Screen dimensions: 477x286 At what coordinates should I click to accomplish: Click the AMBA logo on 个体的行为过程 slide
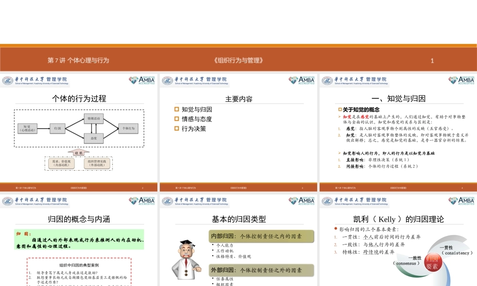pos(142,81)
